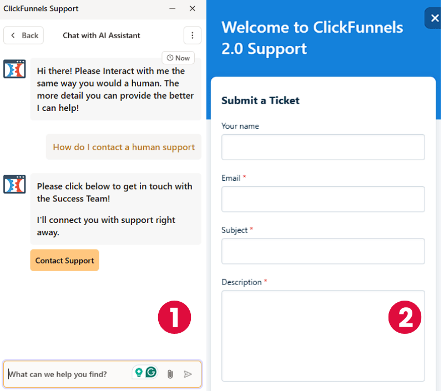Click the Subject input field
The image size is (444, 391).
323,251
